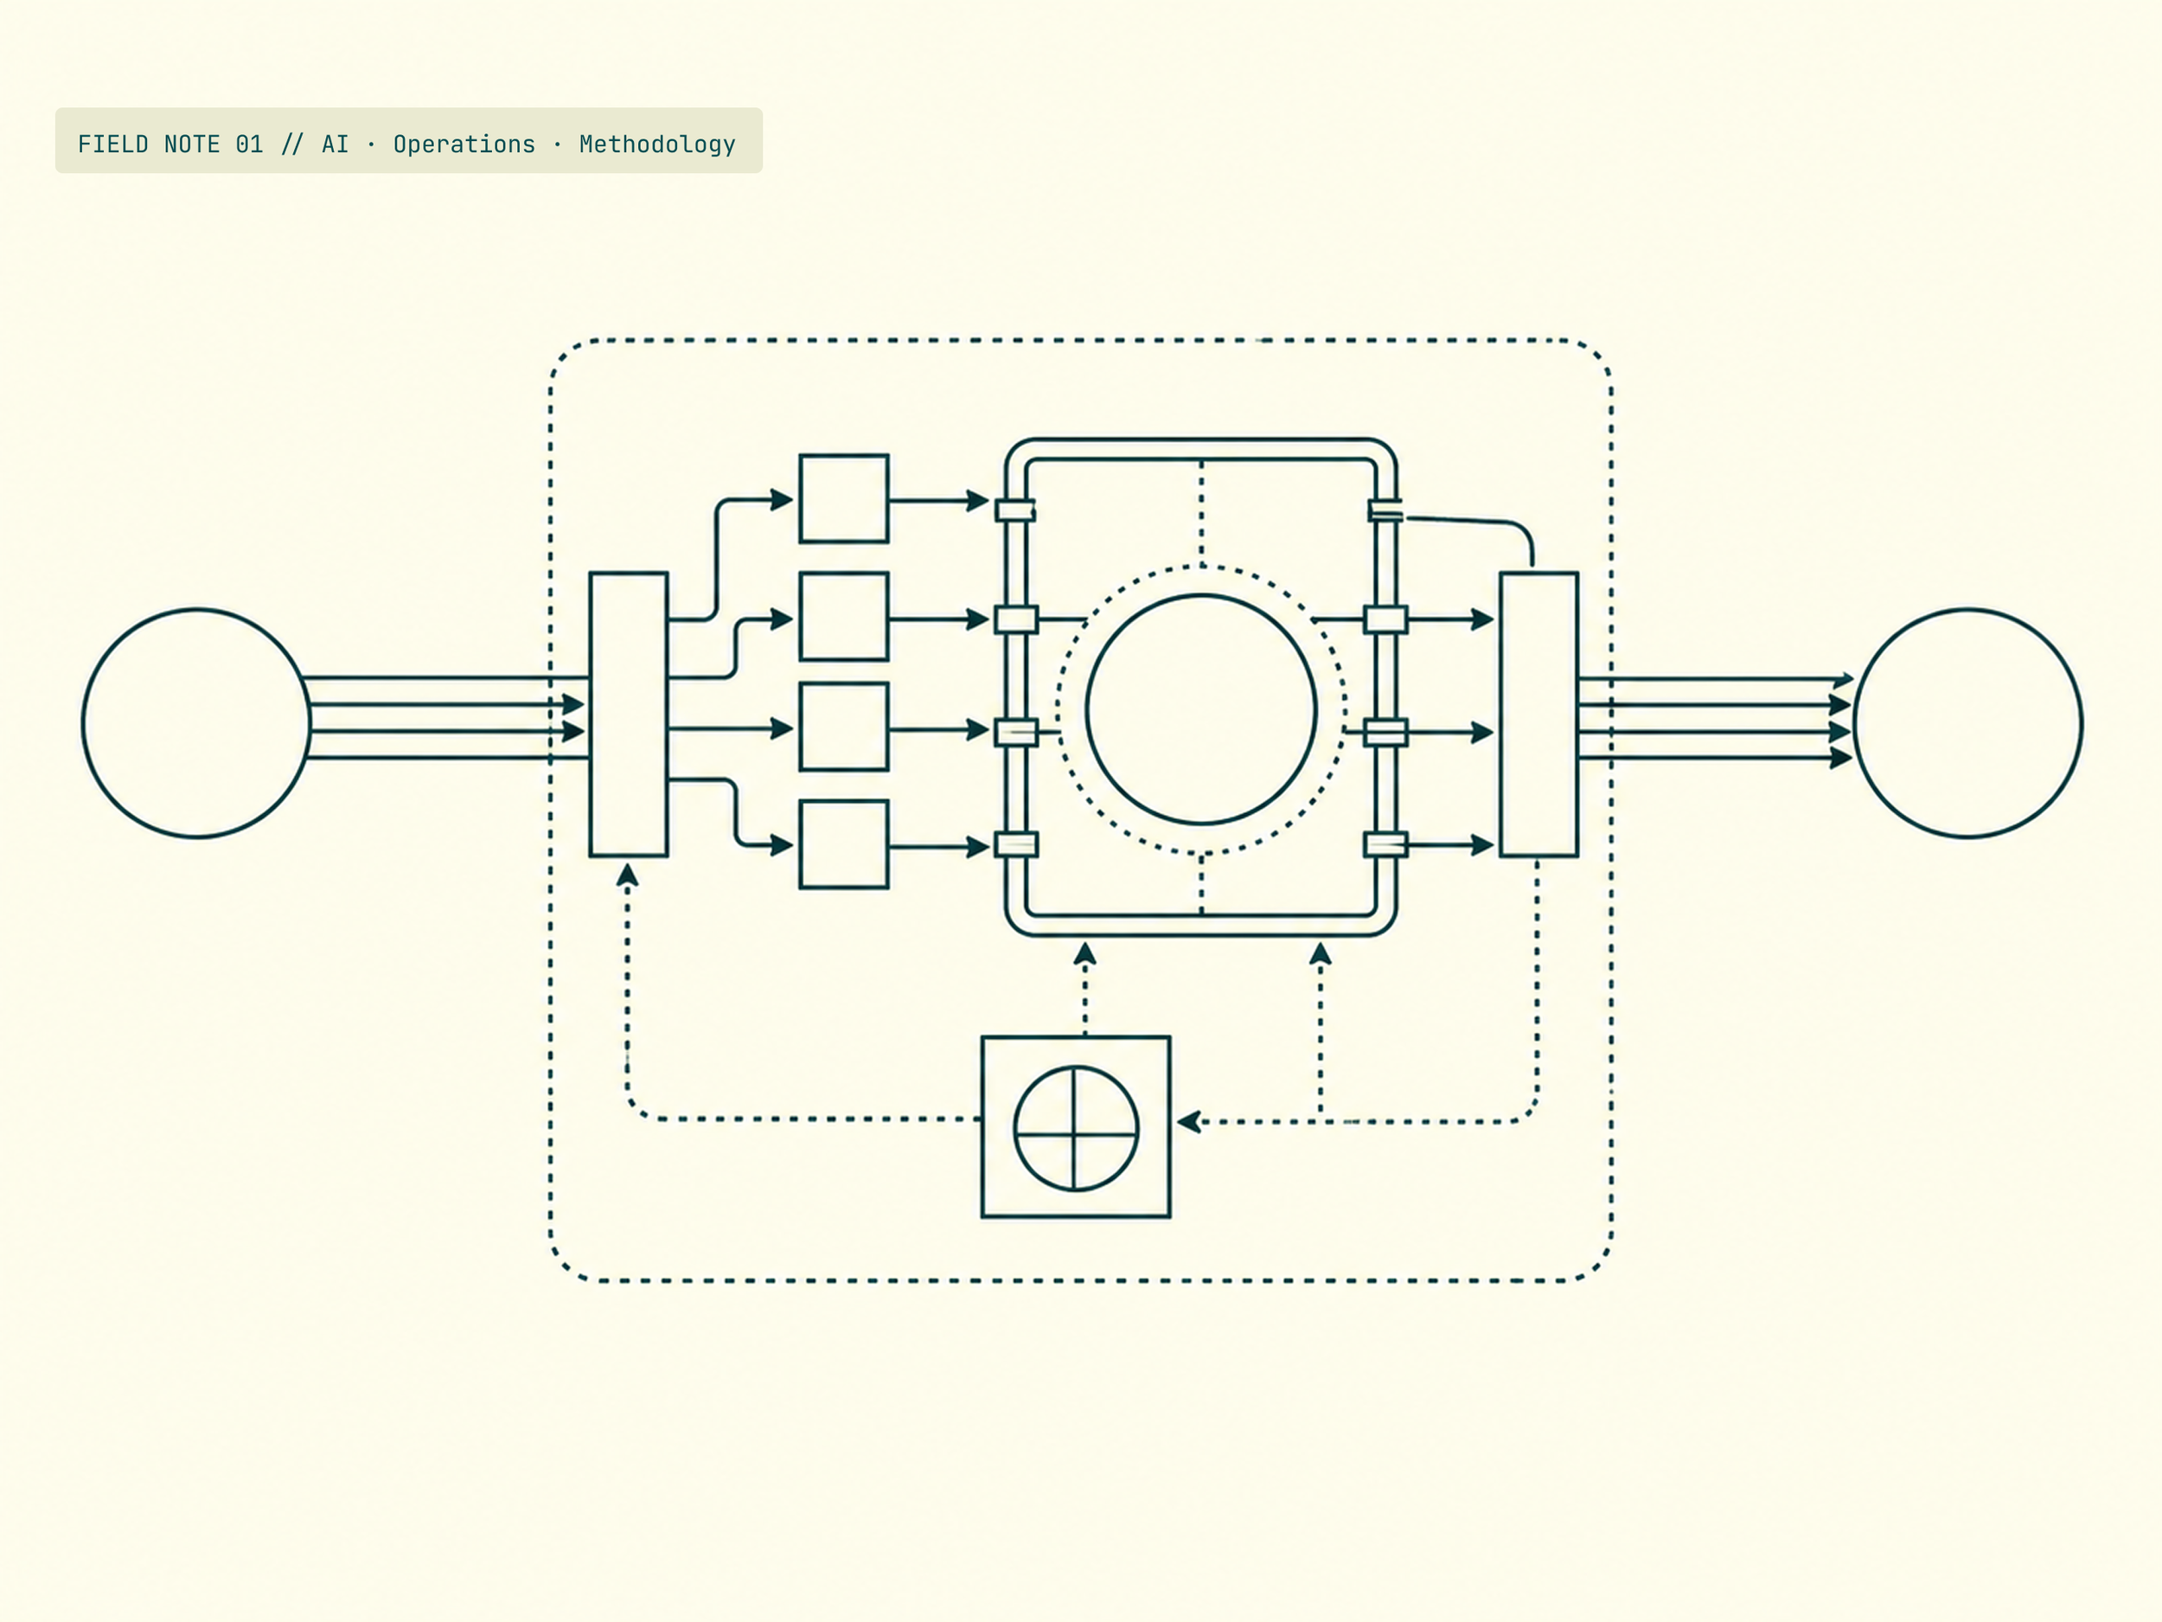Click the dashed arrowhead pointing left into crosshair box

point(1188,1122)
